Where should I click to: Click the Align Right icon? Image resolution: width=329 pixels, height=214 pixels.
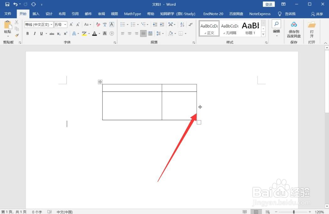137,33
